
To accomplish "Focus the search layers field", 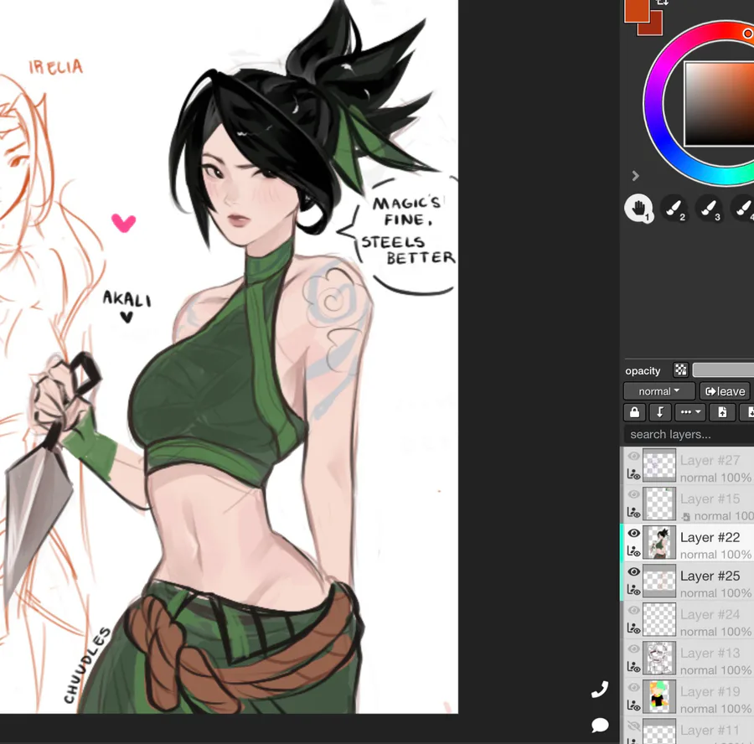I will coord(689,434).
